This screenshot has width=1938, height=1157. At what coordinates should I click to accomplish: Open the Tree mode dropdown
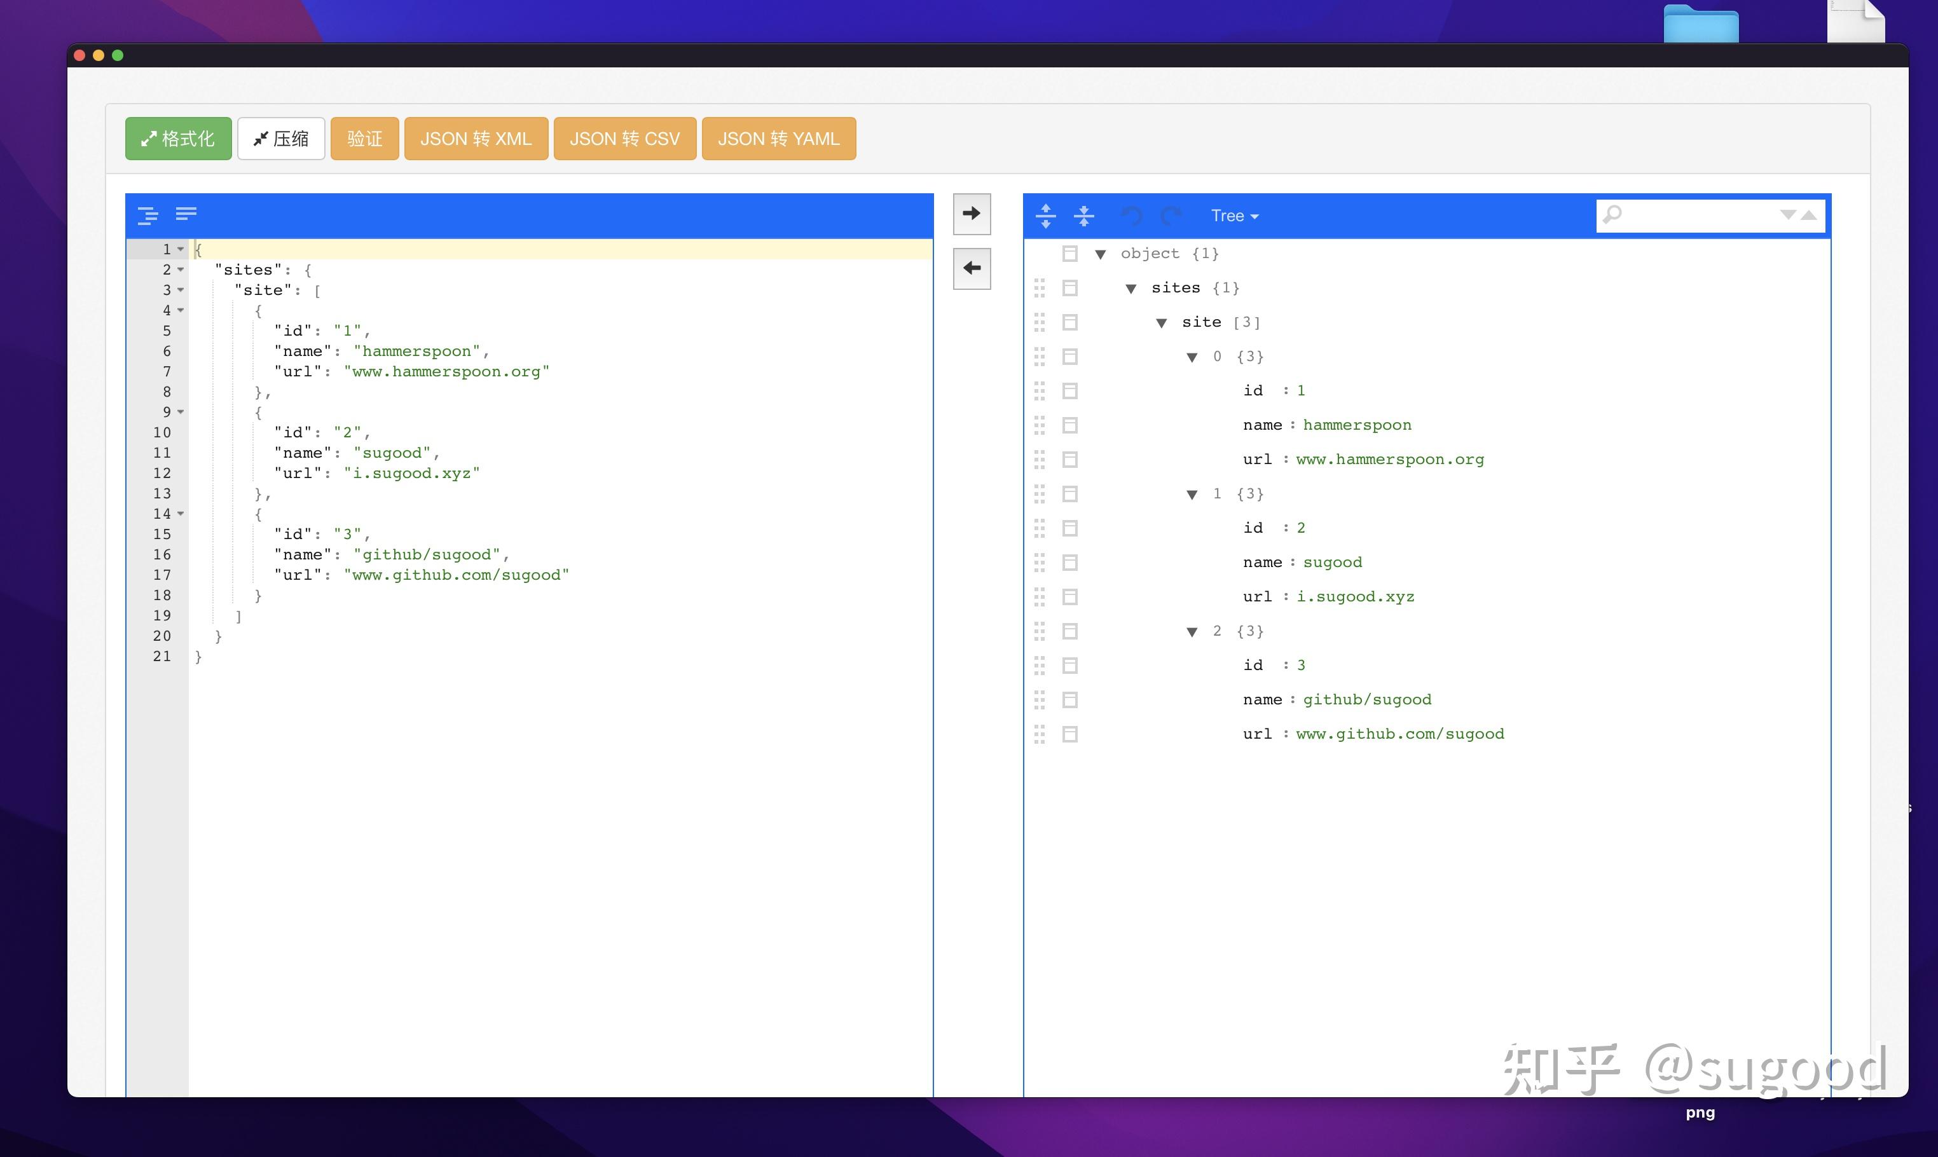pyautogui.click(x=1234, y=216)
